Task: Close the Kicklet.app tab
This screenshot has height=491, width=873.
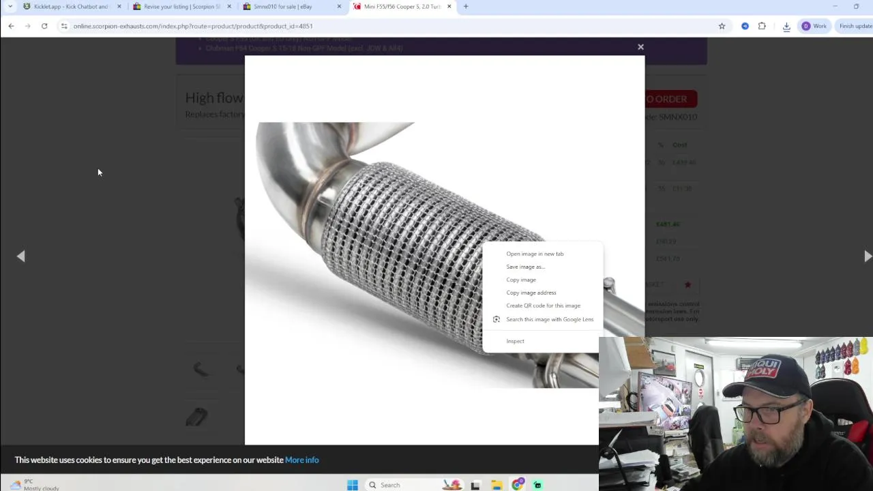Action: pyautogui.click(x=119, y=7)
